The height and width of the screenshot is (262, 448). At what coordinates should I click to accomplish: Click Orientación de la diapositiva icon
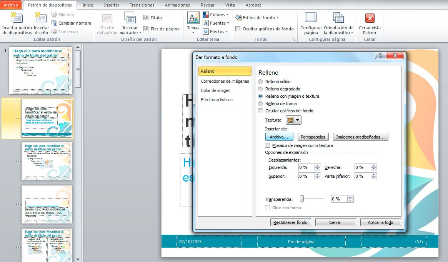point(338,18)
